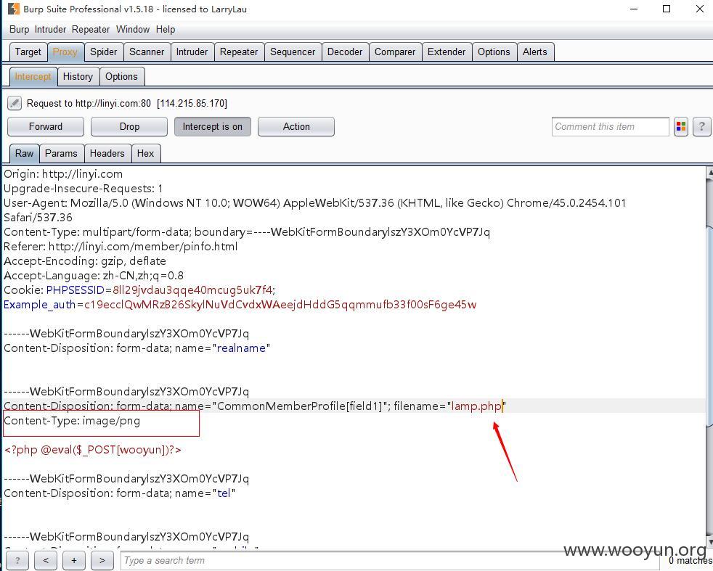
Task: Select the History sub-tab
Action: click(78, 76)
